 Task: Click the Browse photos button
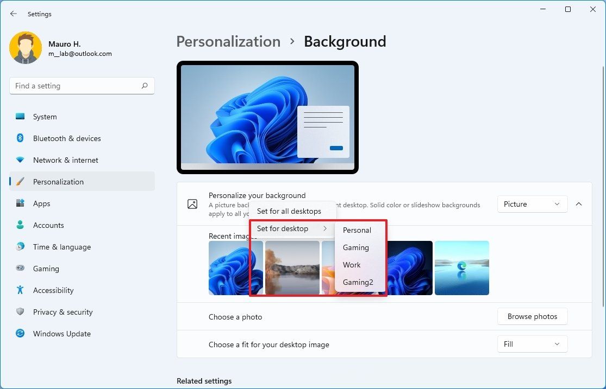point(532,316)
